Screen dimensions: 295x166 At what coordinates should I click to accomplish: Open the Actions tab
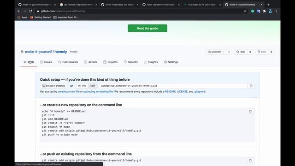point(91,62)
